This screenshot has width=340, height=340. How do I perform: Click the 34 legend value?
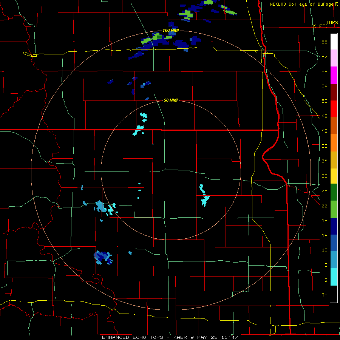click(x=325, y=161)
